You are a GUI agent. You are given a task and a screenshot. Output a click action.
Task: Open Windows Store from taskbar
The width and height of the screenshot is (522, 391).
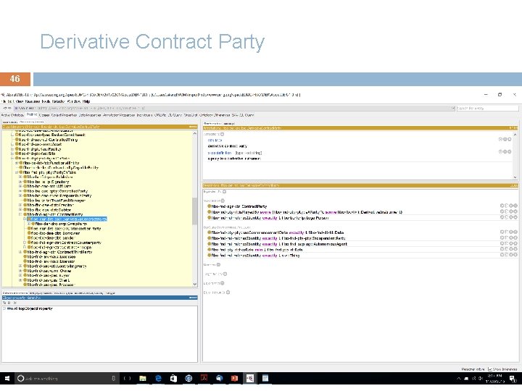173,379
